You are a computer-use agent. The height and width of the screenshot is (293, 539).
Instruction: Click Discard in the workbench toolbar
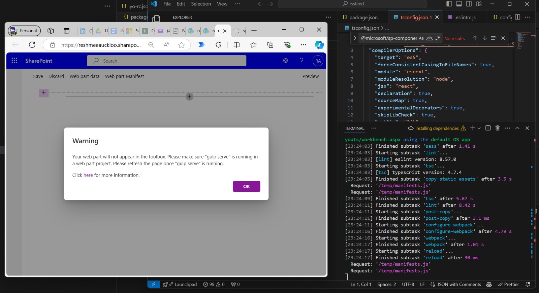pyautogui.click(x=56, y=76)
